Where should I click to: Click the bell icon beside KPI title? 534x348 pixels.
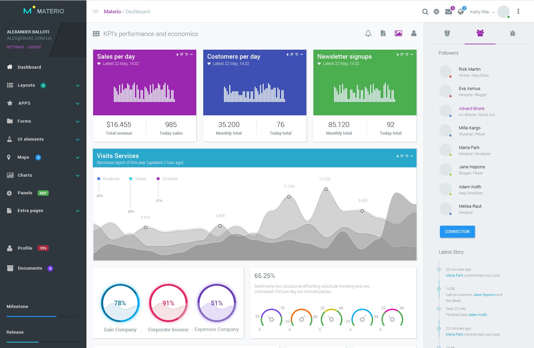pos(368,33)
